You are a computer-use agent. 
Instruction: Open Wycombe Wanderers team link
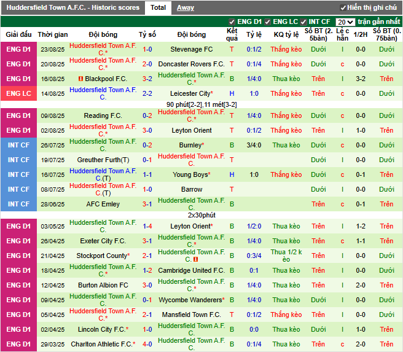coord(190,300)
